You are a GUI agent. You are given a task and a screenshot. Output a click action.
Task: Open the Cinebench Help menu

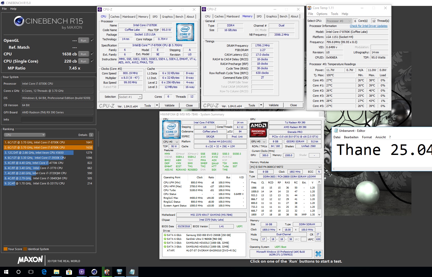13,9
